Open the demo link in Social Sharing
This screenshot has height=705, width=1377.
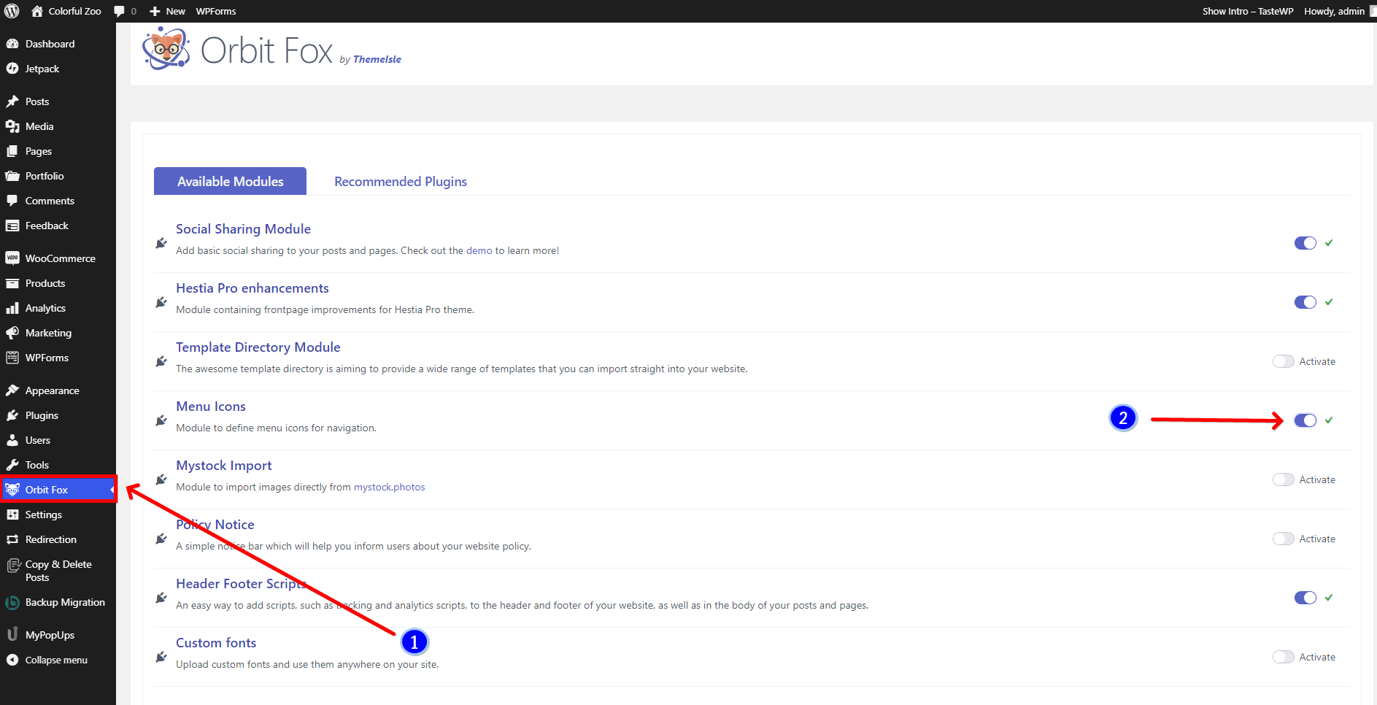click(479, 250)
